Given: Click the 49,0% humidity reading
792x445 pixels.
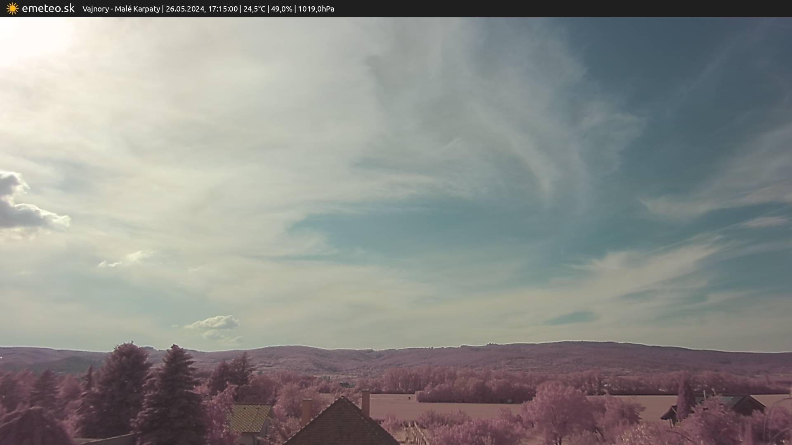Looking at the screenshot, I should pyautogui.click(x=281, y=9).
